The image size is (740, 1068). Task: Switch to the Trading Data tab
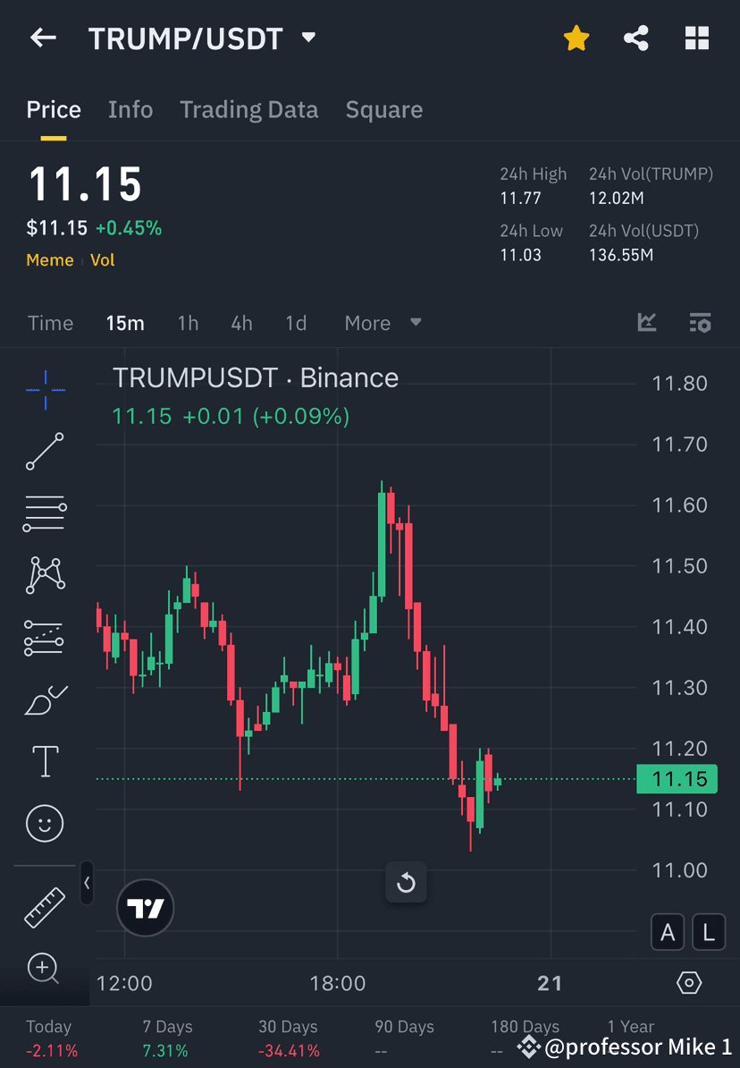click(249, 109)
